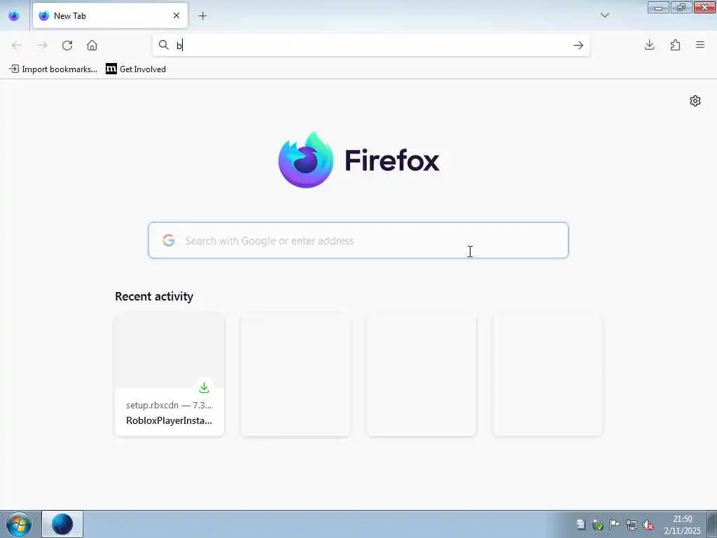This screenshot has height=538, width=717.
Task: Open the application hamburger menu
Action: (700, 45)
